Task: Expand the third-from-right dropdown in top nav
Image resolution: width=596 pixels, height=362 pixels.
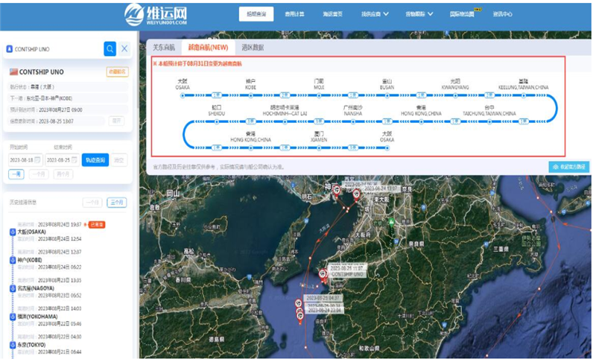Action: click(x=375, y=14)
